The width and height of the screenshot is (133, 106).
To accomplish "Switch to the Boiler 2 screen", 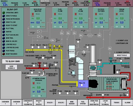I will point(61,103).
